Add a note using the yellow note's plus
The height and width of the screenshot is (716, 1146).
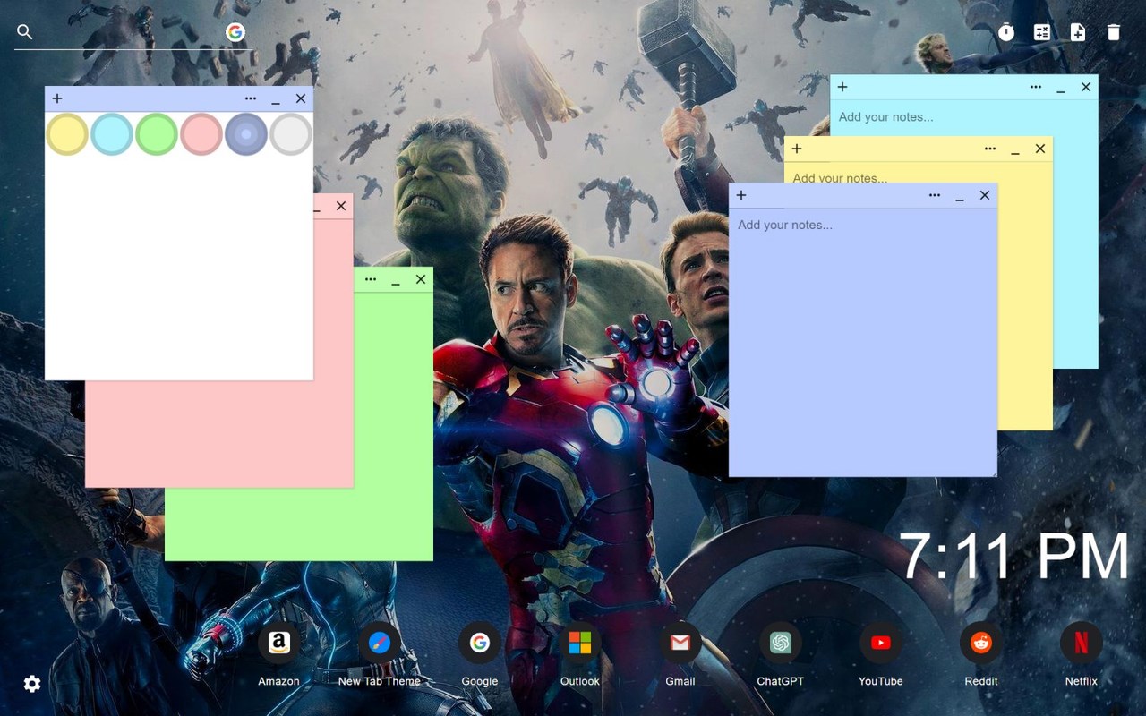[x=797, y=149]
